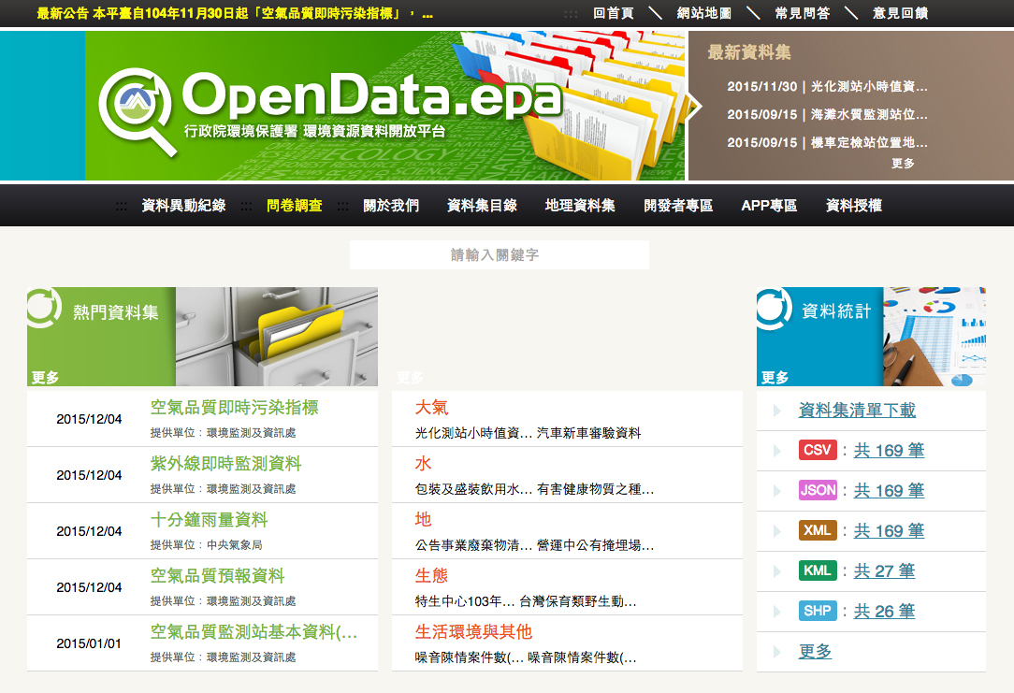Open the 空氣品質監測站基本資料 dataset
1014x693 pixels.
point(253,632)
